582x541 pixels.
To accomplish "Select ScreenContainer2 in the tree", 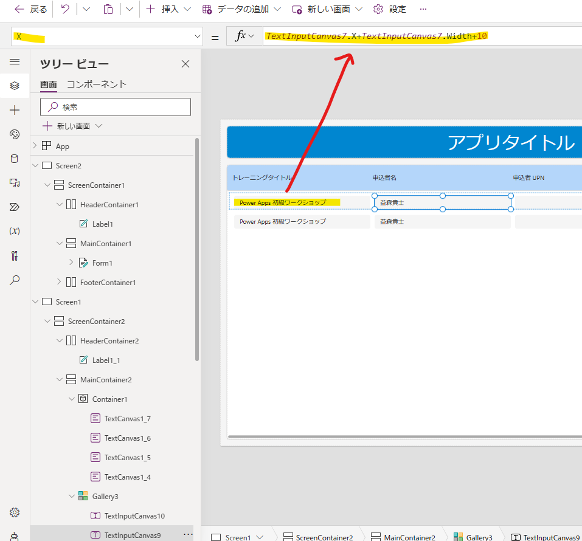I will [x=96, y=322].
